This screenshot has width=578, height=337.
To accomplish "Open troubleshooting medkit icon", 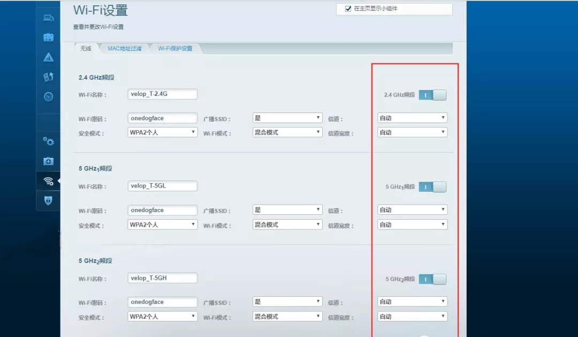I will pyautogui.click(x=49, y=161).
